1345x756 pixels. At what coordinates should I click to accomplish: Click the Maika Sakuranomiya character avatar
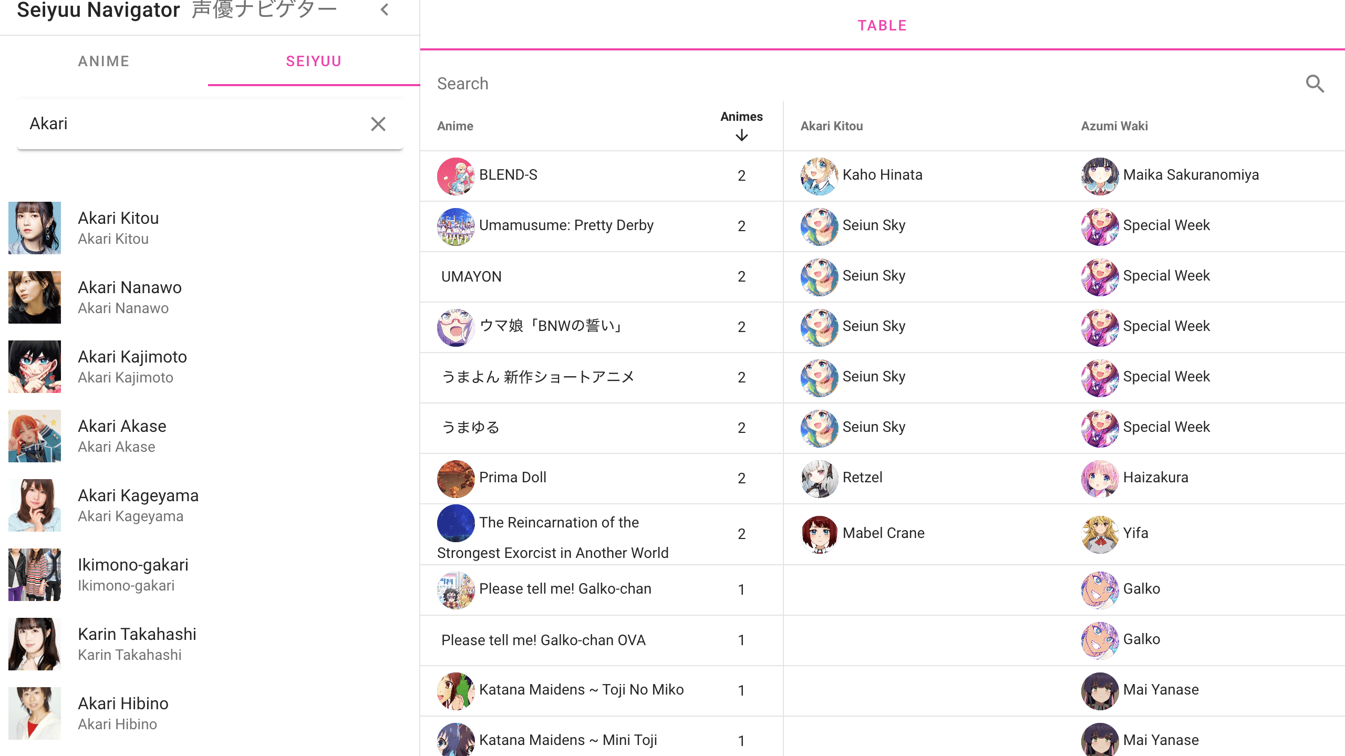1100,176
